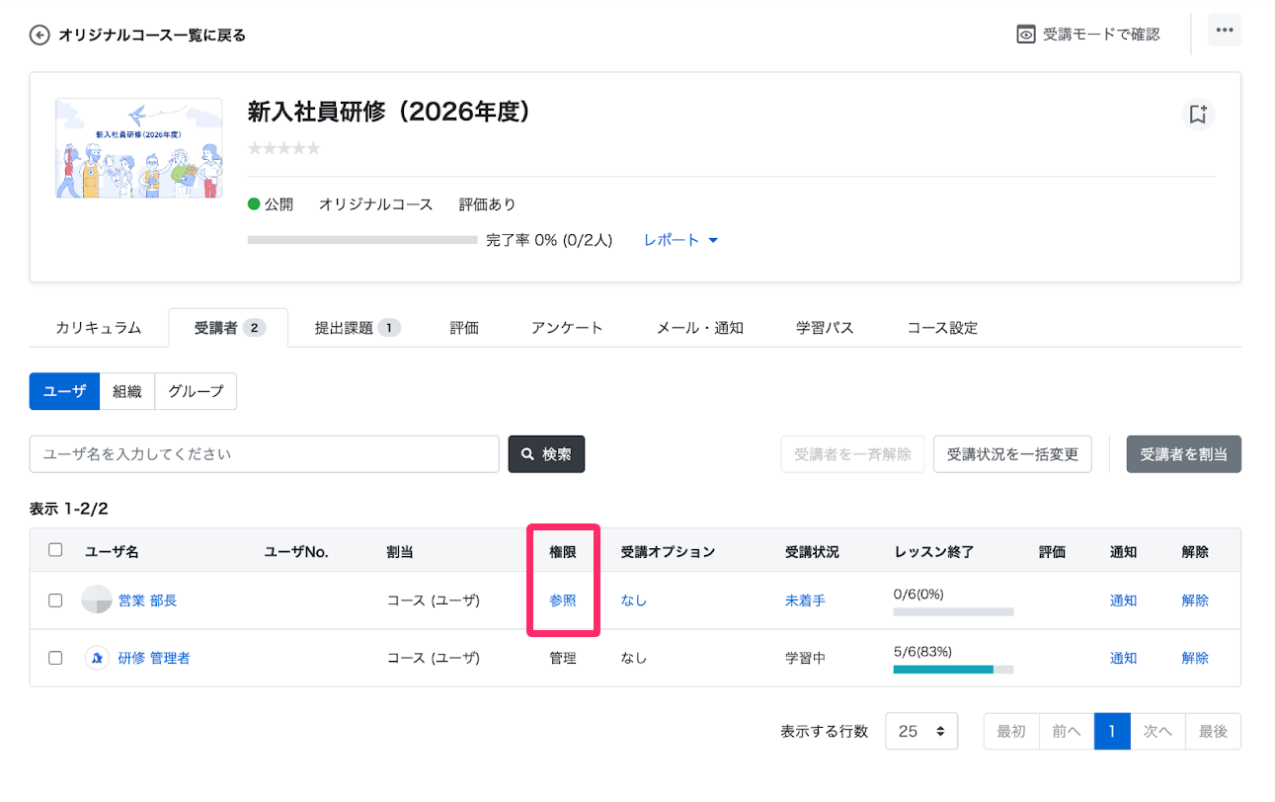This screenshot has width=1275, height=802.
Task: Click the course 完了率 progress bar
Action: (362, 240)
